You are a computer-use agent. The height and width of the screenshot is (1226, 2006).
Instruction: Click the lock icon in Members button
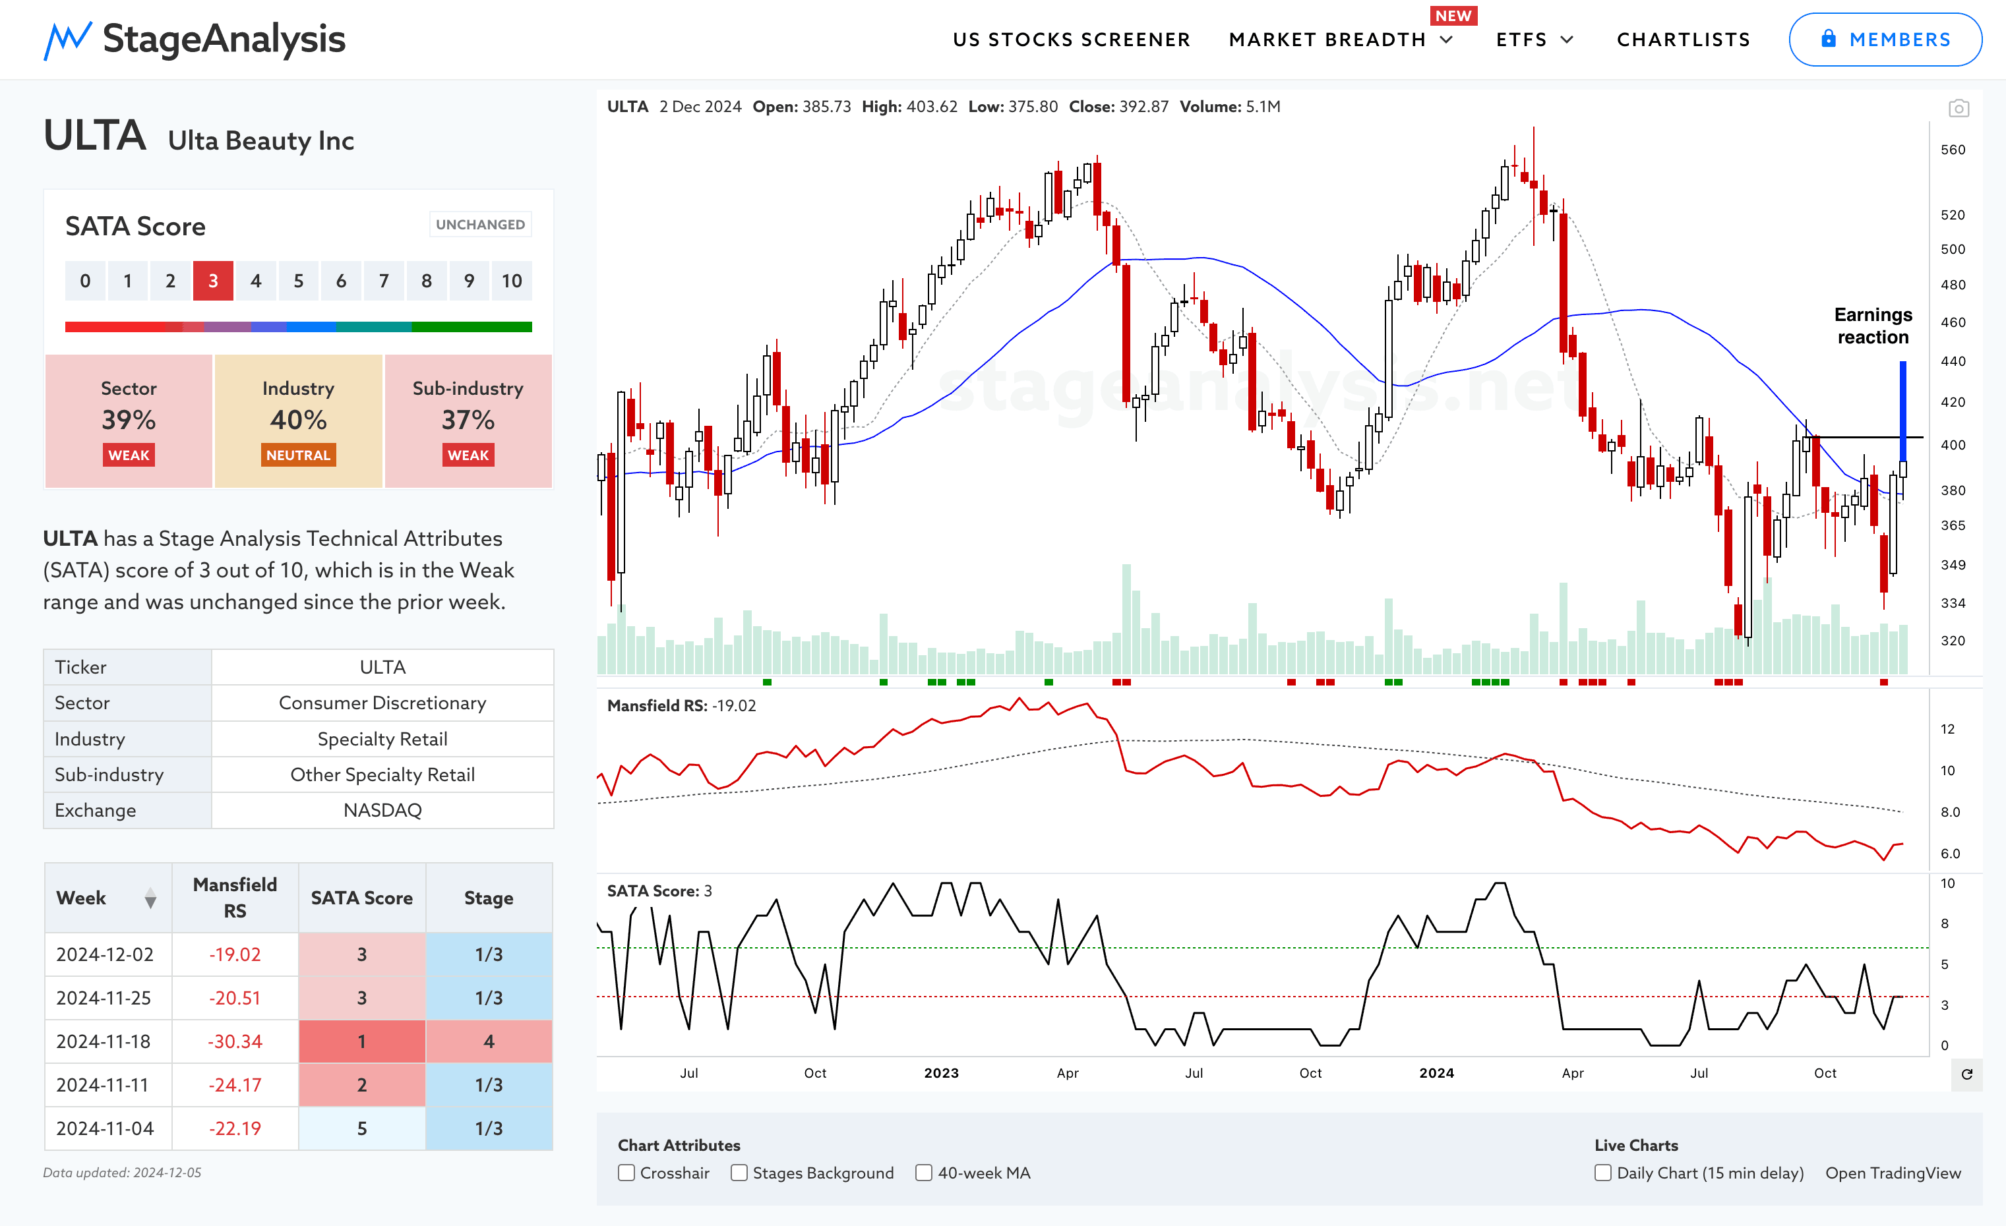click(1829, 38)
